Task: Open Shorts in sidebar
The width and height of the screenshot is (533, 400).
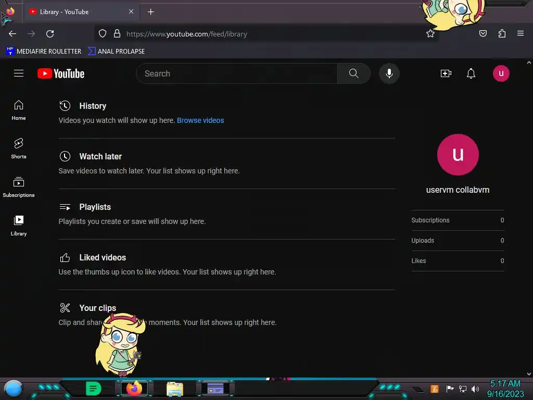Action: pos(19,148)
